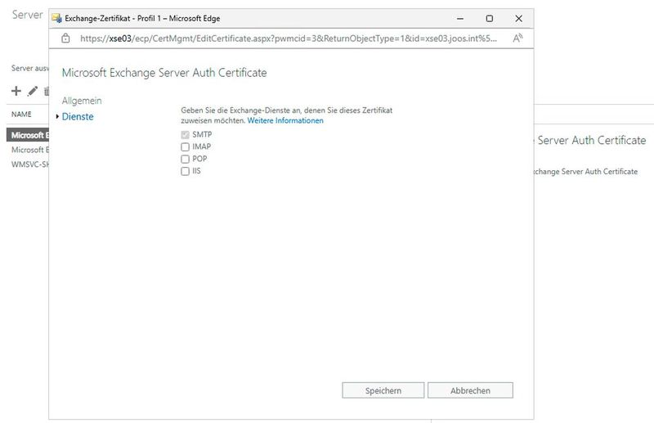Click the Read Aloud icon in address bar
The width and height of the screenshot is (654, 423).
(517, 38)
